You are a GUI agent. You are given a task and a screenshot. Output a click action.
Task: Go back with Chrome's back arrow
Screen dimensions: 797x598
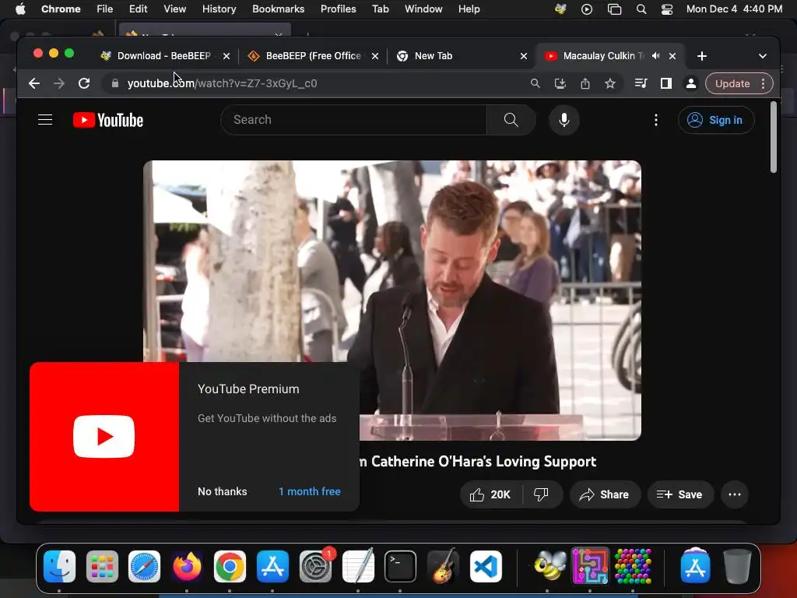34,83
